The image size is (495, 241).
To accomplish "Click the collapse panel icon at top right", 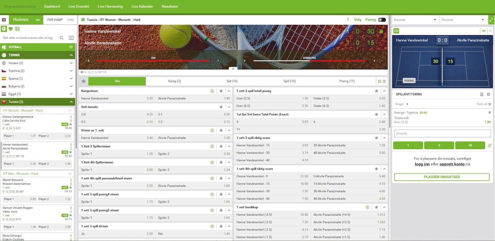I will tap(491, 20).
